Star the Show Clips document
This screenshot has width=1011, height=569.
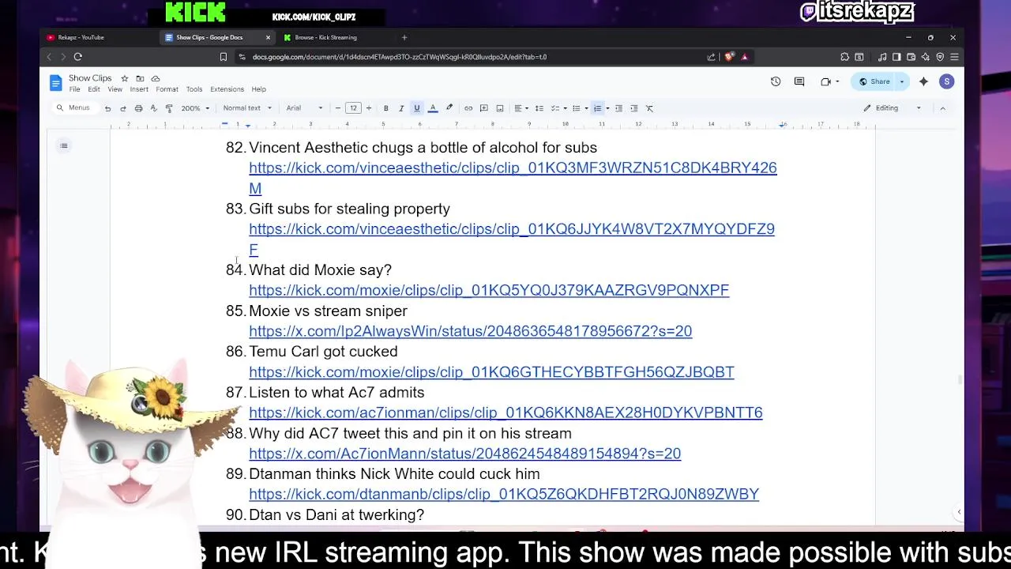click(x=124, y=78)
